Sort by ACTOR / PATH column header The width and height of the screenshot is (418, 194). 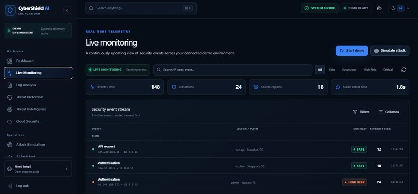tap(247, 129)
